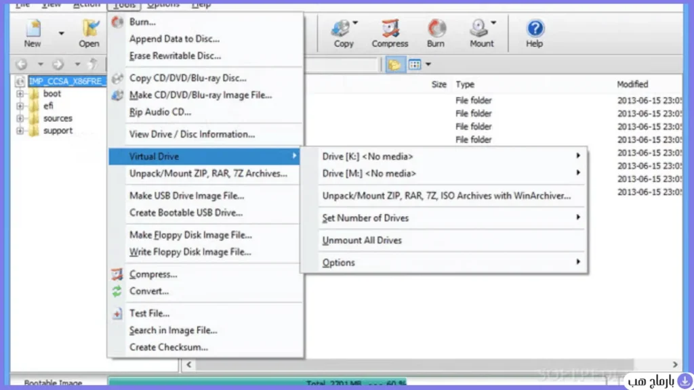694x390 pixels.
Task: Click the Compress icon in Tools menu
Action: point(117,274)
